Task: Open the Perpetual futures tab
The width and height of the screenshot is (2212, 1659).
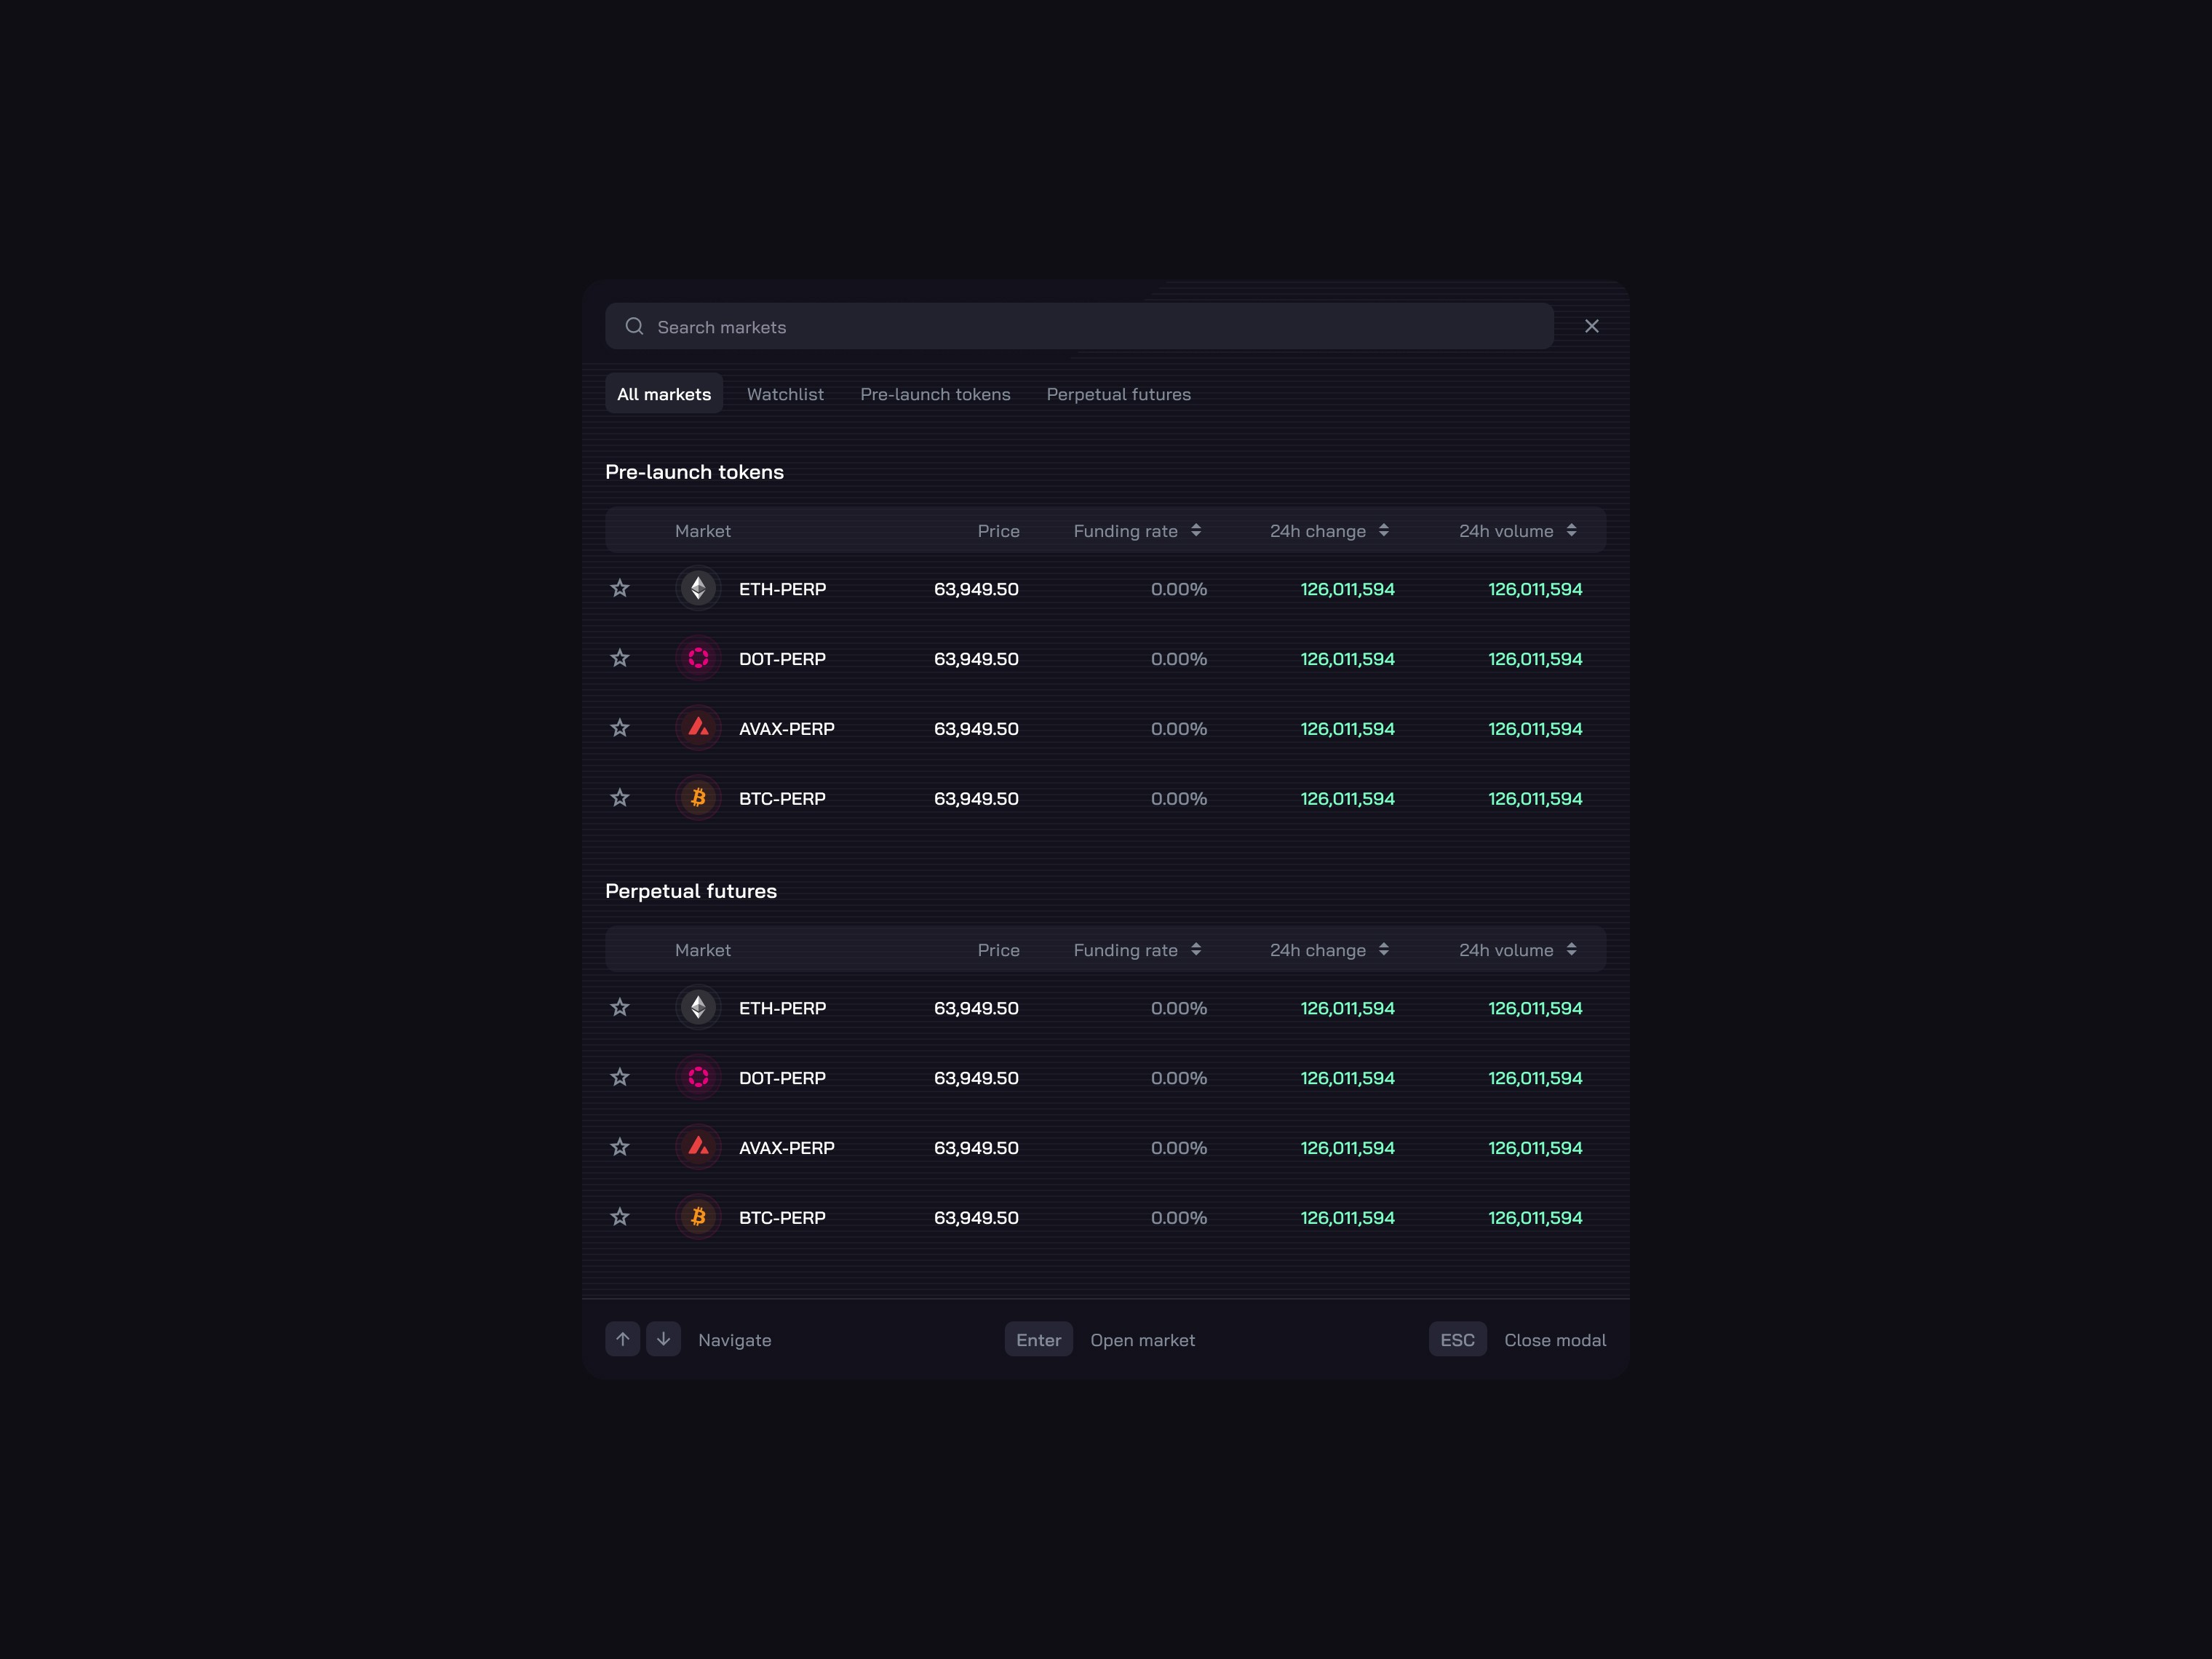Action: point(1118,394)
